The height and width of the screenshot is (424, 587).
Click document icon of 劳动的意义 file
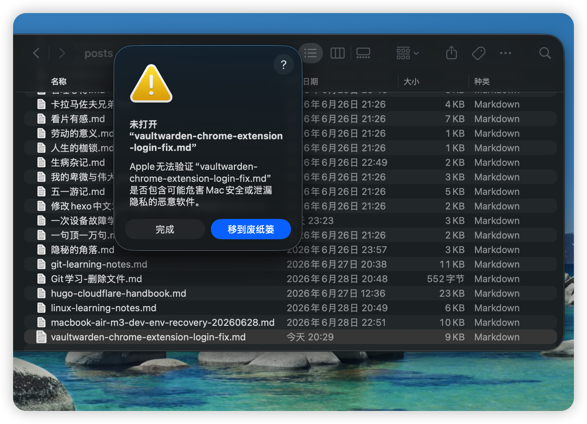[41, 133]
